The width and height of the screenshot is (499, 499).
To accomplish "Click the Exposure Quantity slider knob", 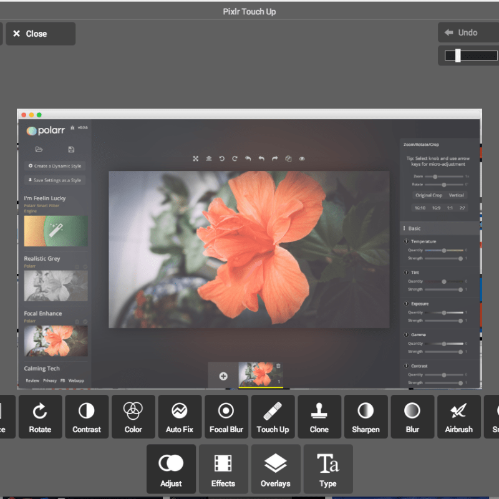I will 444,313.
